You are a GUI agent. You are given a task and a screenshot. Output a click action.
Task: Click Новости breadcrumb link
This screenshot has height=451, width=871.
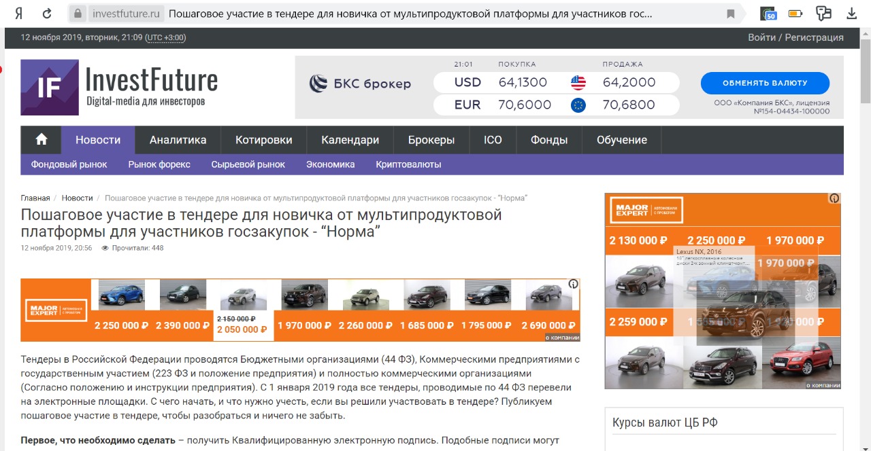pyautogui.click(x=77, y=198)
